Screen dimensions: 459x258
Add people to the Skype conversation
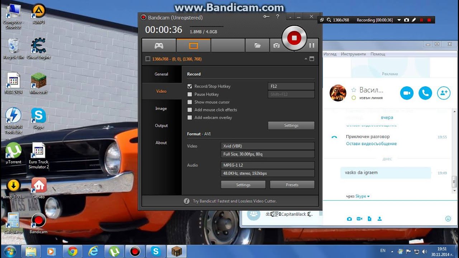pos(444,93)
